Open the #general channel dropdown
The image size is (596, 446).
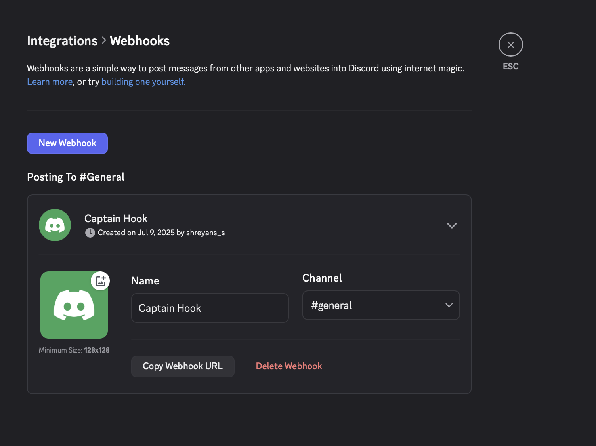pos(381,305)
